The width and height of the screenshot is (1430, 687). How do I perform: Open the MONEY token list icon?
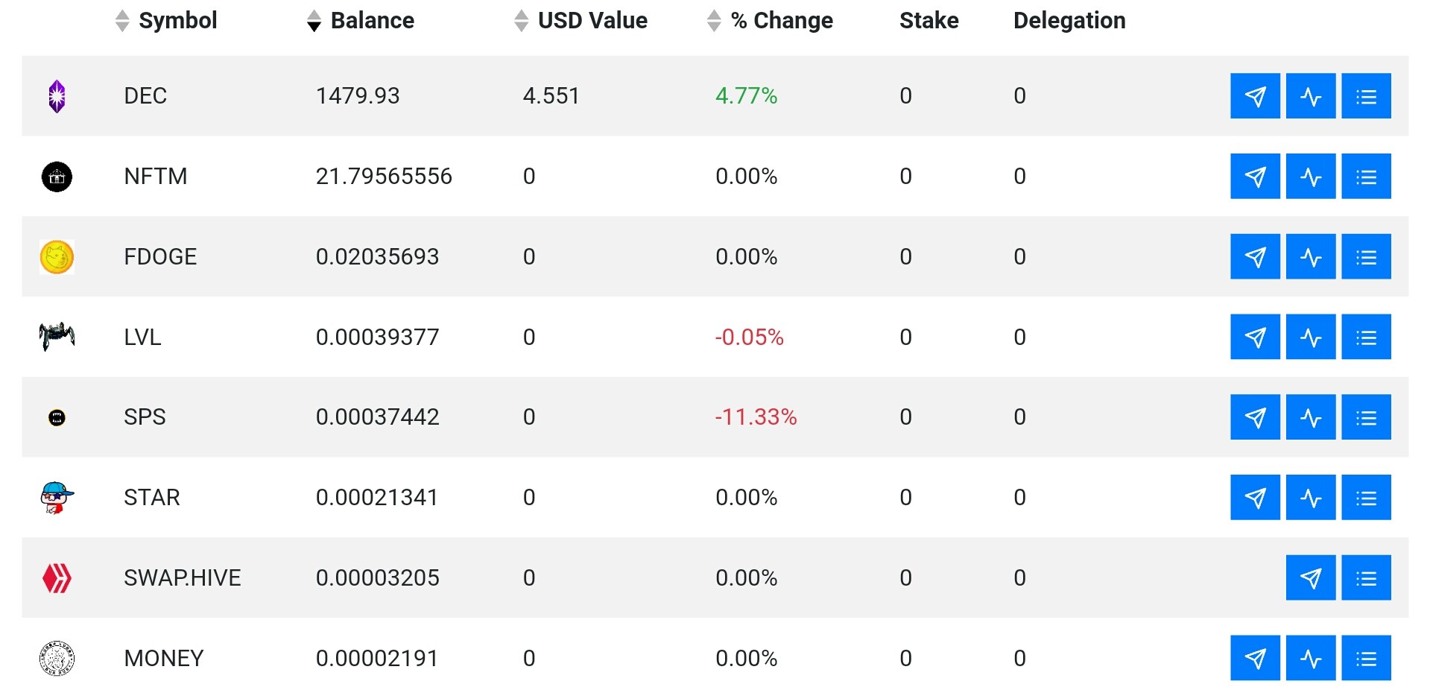(1366, 659)
